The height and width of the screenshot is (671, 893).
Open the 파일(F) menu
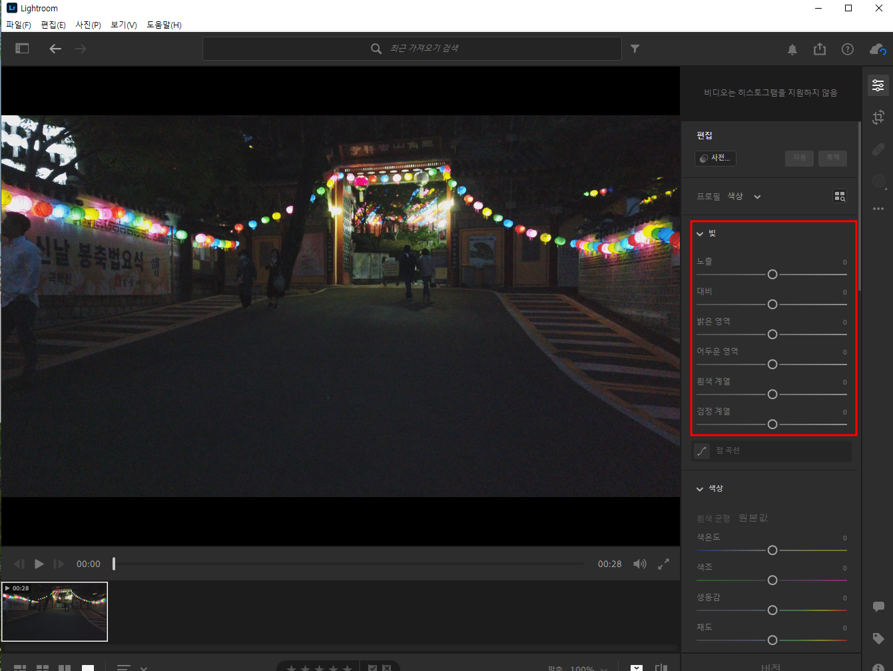pyautogui.click(x=19, y=25)
